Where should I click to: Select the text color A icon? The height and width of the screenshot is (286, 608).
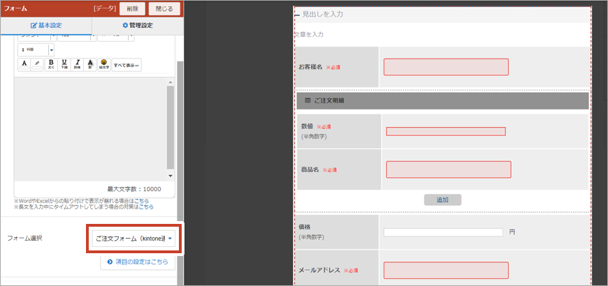[x=24, y=65]
